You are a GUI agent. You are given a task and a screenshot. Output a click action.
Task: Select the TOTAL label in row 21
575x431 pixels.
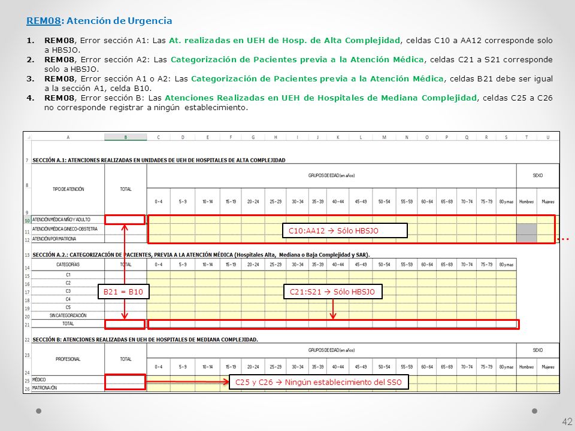(68, 324)
